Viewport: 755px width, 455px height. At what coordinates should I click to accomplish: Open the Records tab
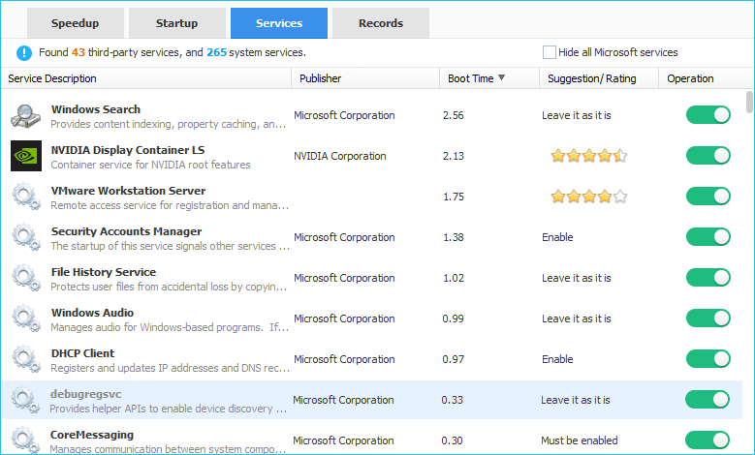380,23
